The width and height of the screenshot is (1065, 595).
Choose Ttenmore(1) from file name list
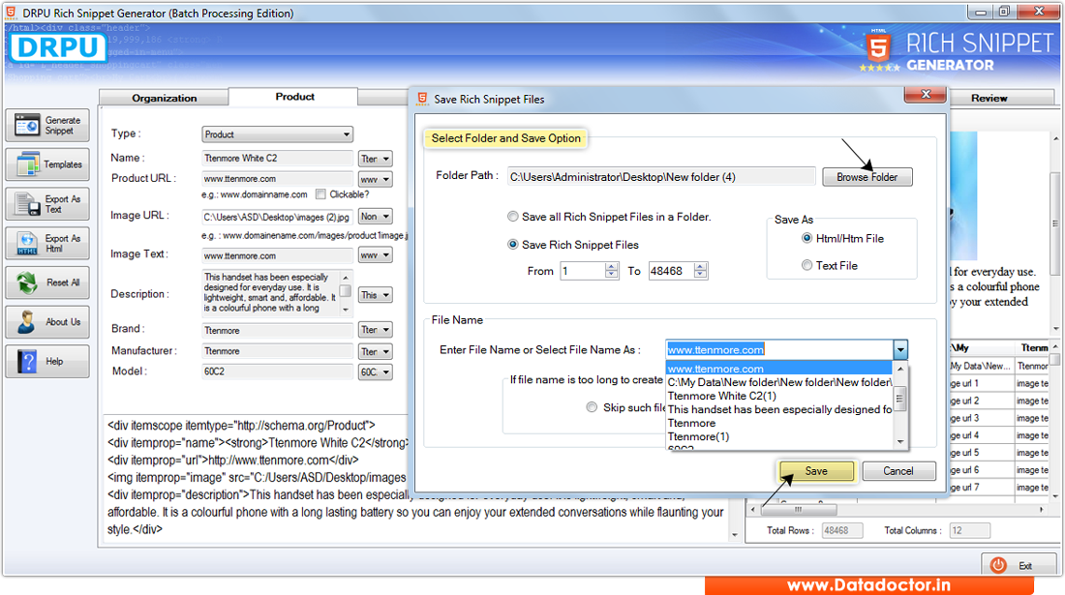click(x=779, y=436)
